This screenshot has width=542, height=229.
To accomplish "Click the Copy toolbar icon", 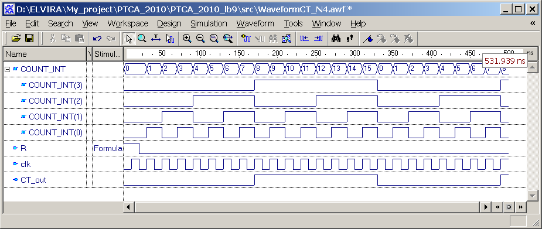I will click(x=66, y=38).
